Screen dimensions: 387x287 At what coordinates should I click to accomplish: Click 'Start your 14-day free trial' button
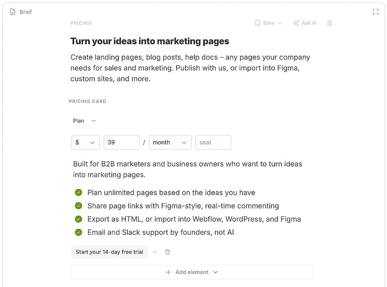click(109, 252)
